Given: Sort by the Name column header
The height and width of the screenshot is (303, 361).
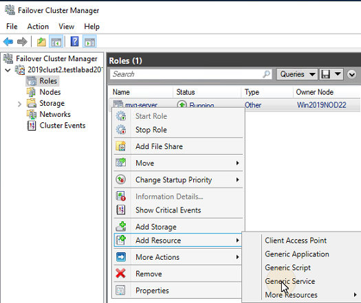Looking at the screenshot, I should (121, 92).
